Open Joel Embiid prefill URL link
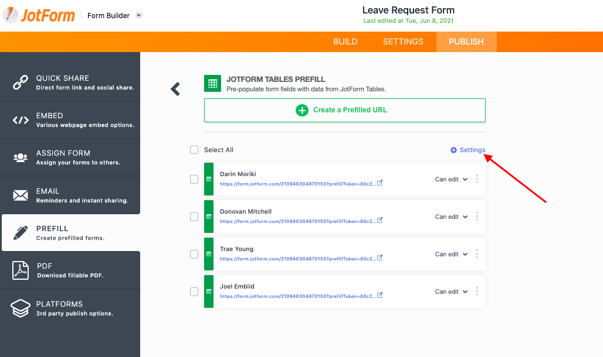The height and width of the screenshot is (357, 603). (x=298, y=296)
